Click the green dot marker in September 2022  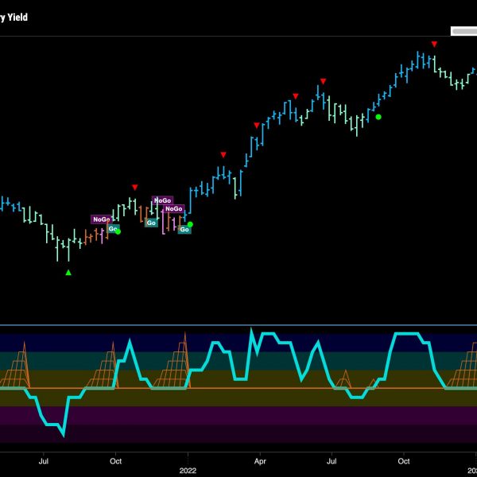[378, 117]
